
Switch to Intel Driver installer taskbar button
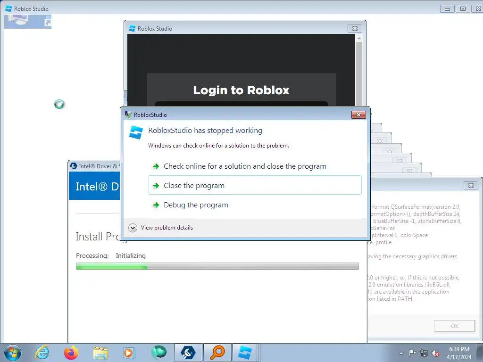point(188,353)
